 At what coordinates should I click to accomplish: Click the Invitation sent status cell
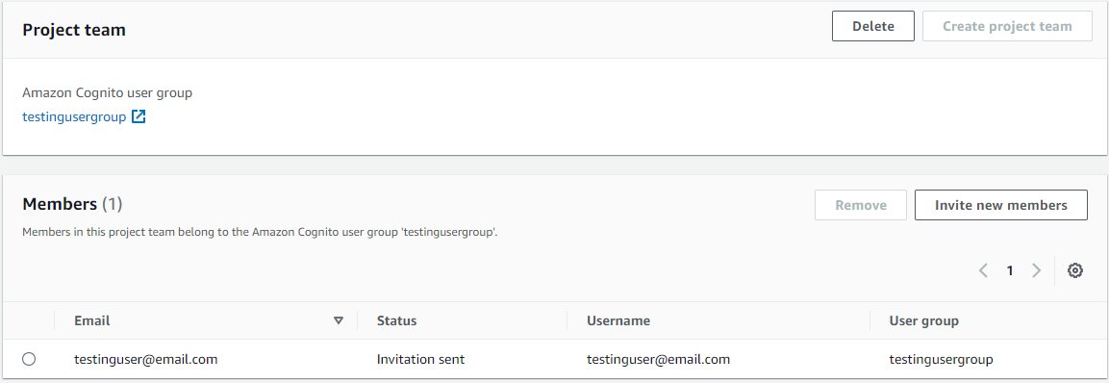click(x=421, y=359)
